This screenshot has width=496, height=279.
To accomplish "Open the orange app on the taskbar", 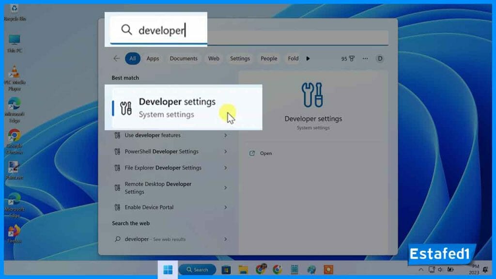I will point(328,270).
